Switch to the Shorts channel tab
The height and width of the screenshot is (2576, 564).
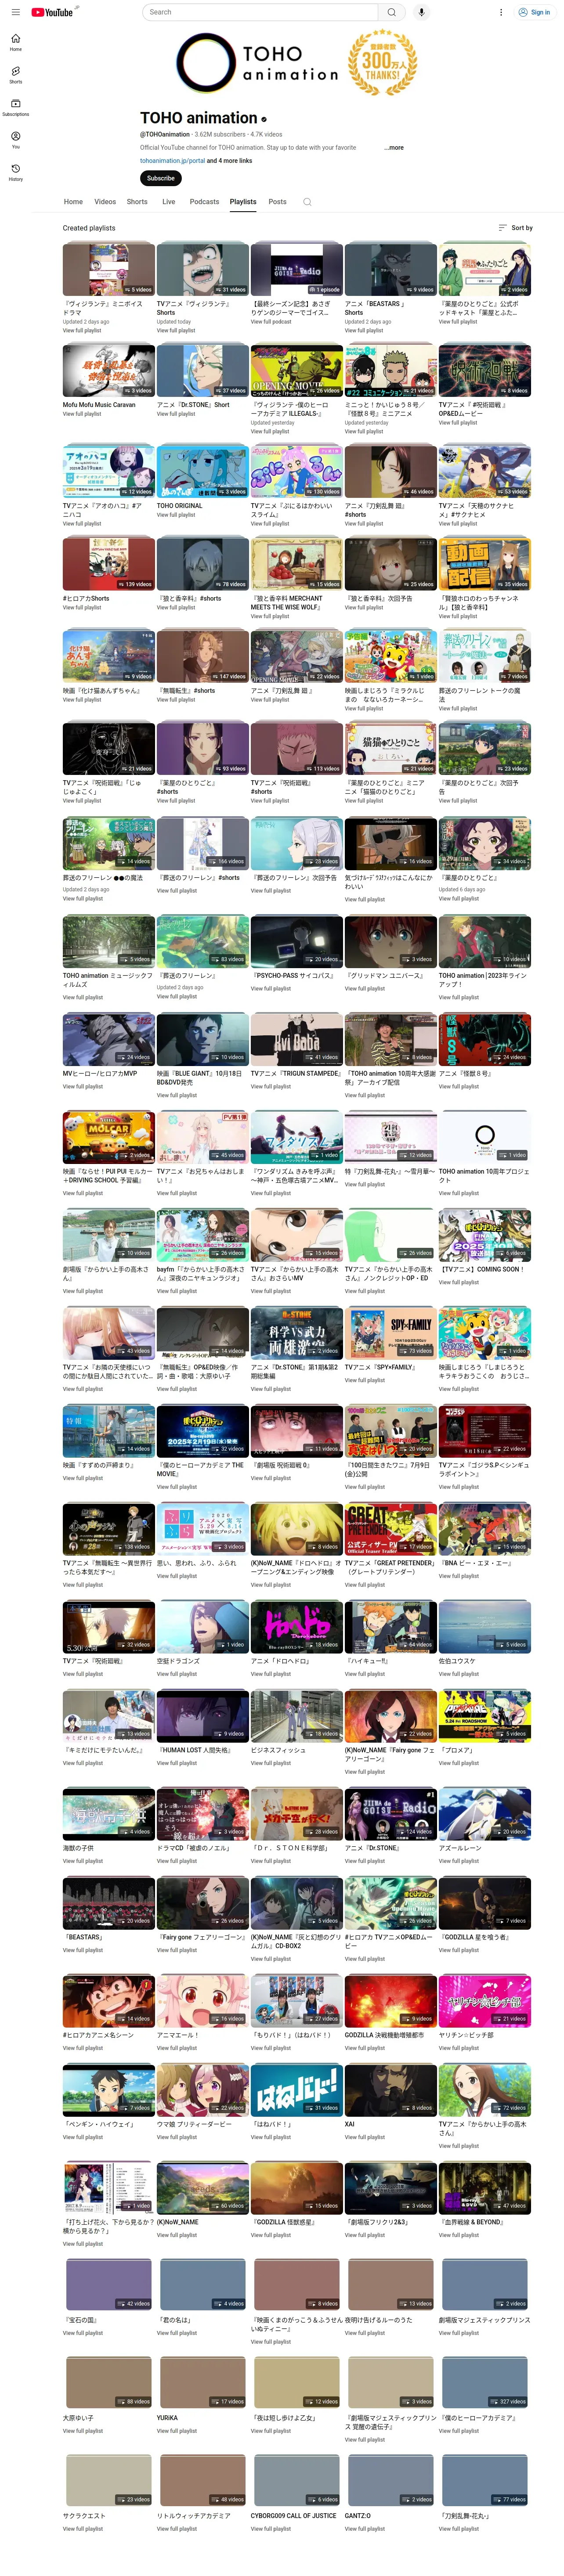tap(137, 202)
